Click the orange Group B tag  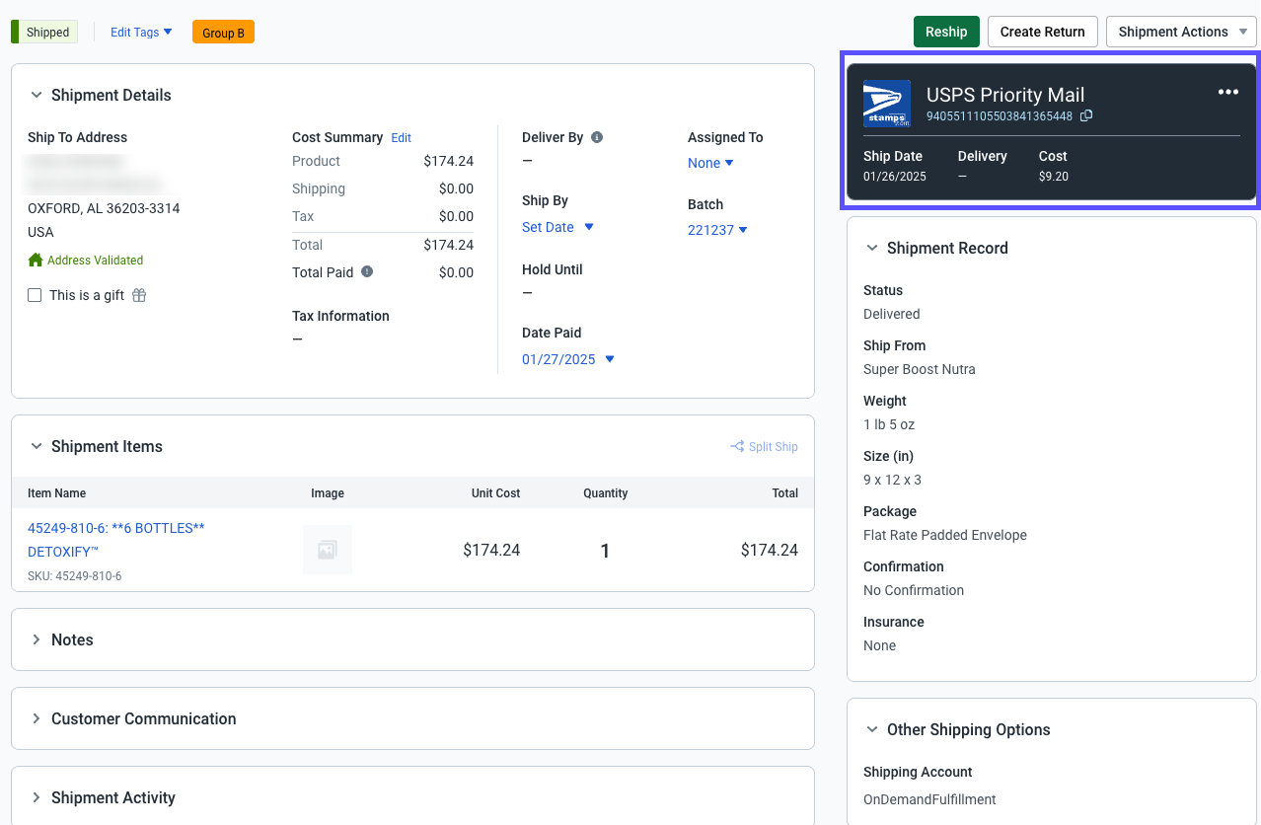coord(223,33)
